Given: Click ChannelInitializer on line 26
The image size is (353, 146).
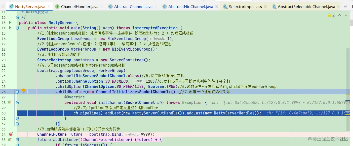Looking at the screenshot, I should 116,92.
